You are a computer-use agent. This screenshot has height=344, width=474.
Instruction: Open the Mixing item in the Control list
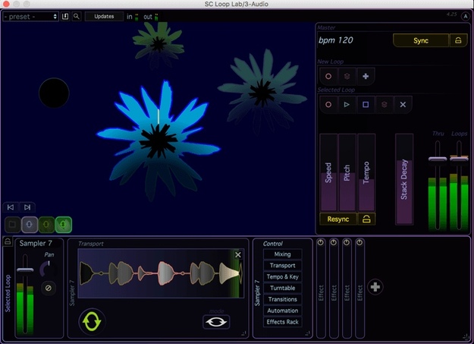(282, 254)
